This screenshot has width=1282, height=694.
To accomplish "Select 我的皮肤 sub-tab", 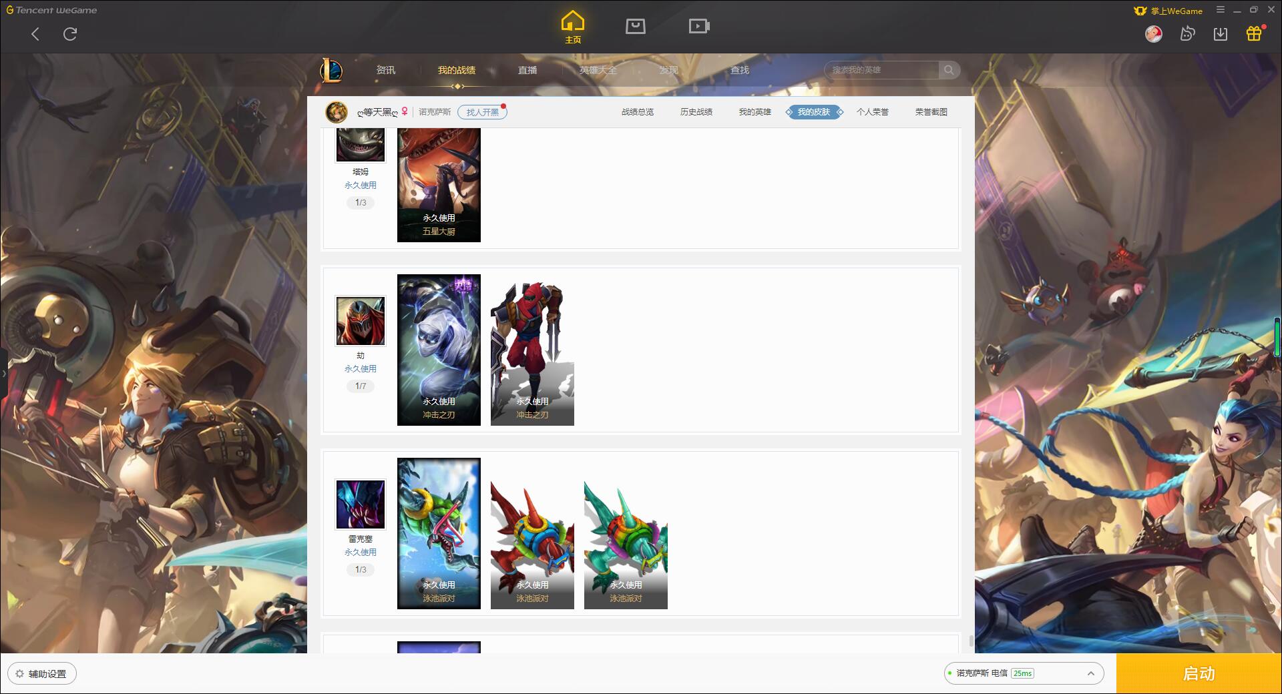I will tap(814, 112).
